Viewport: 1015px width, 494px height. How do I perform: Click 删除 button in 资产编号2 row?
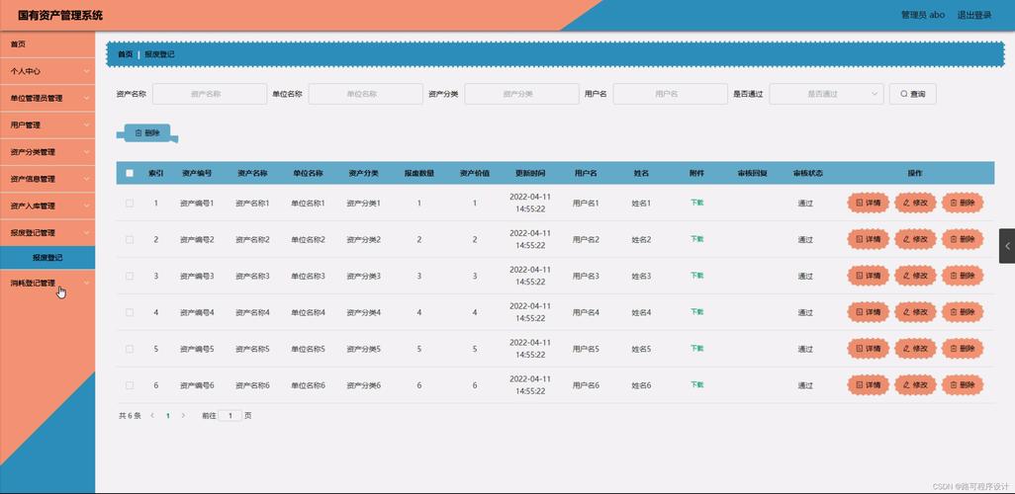[x=963, y=239]
